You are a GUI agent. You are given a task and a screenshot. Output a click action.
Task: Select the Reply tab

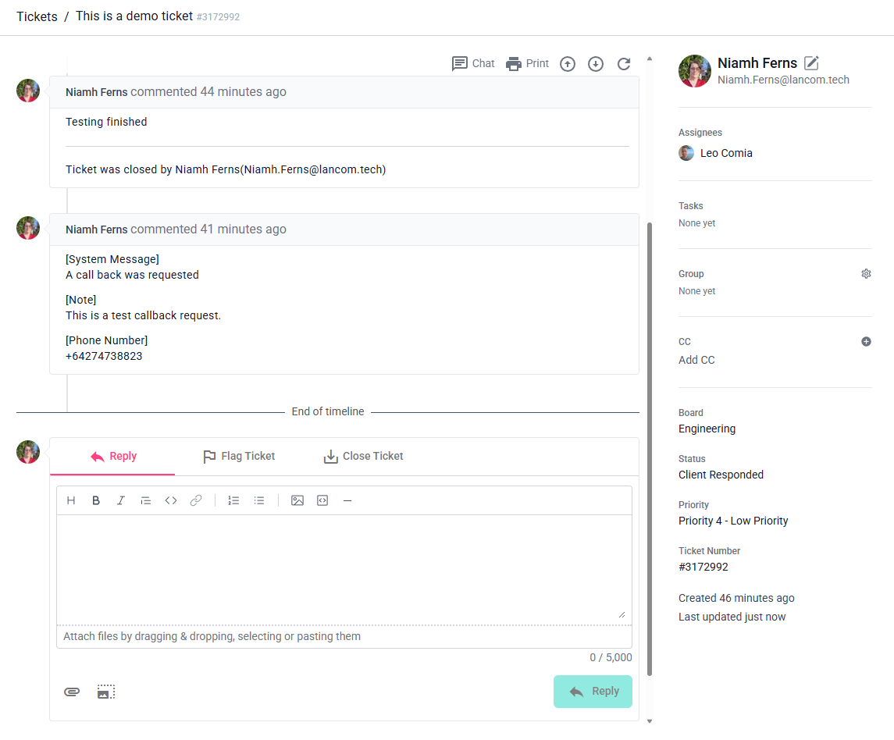[113, 456]
